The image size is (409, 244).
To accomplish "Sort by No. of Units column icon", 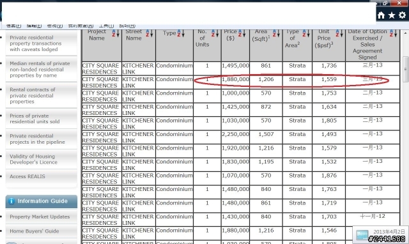I will point(215,33).
